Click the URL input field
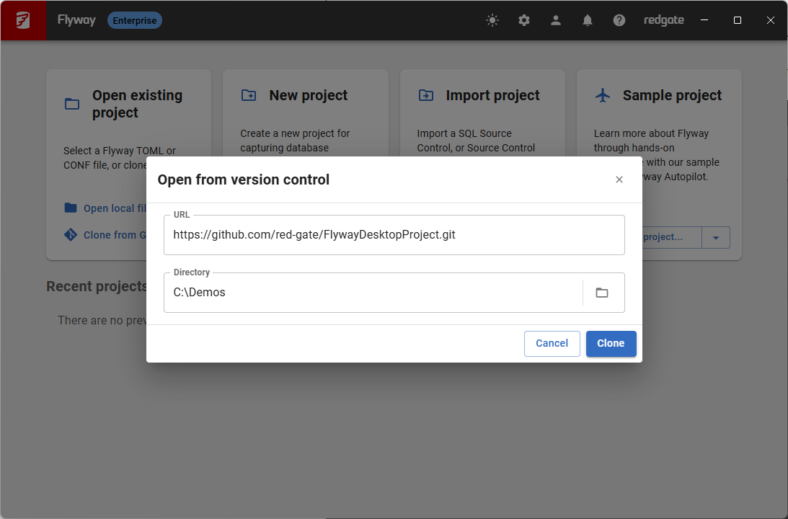Viewport: 788px width, 519px height. [x=394, y=234]
